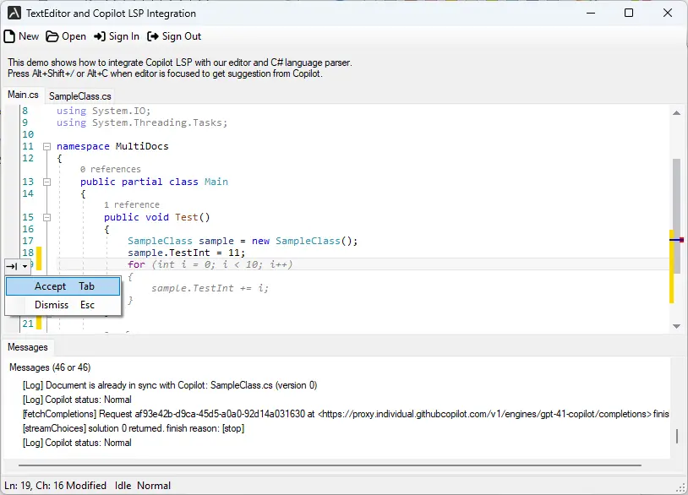Click the New document icon
This screenshot has width=688, height=495.
tap(9, 36)
